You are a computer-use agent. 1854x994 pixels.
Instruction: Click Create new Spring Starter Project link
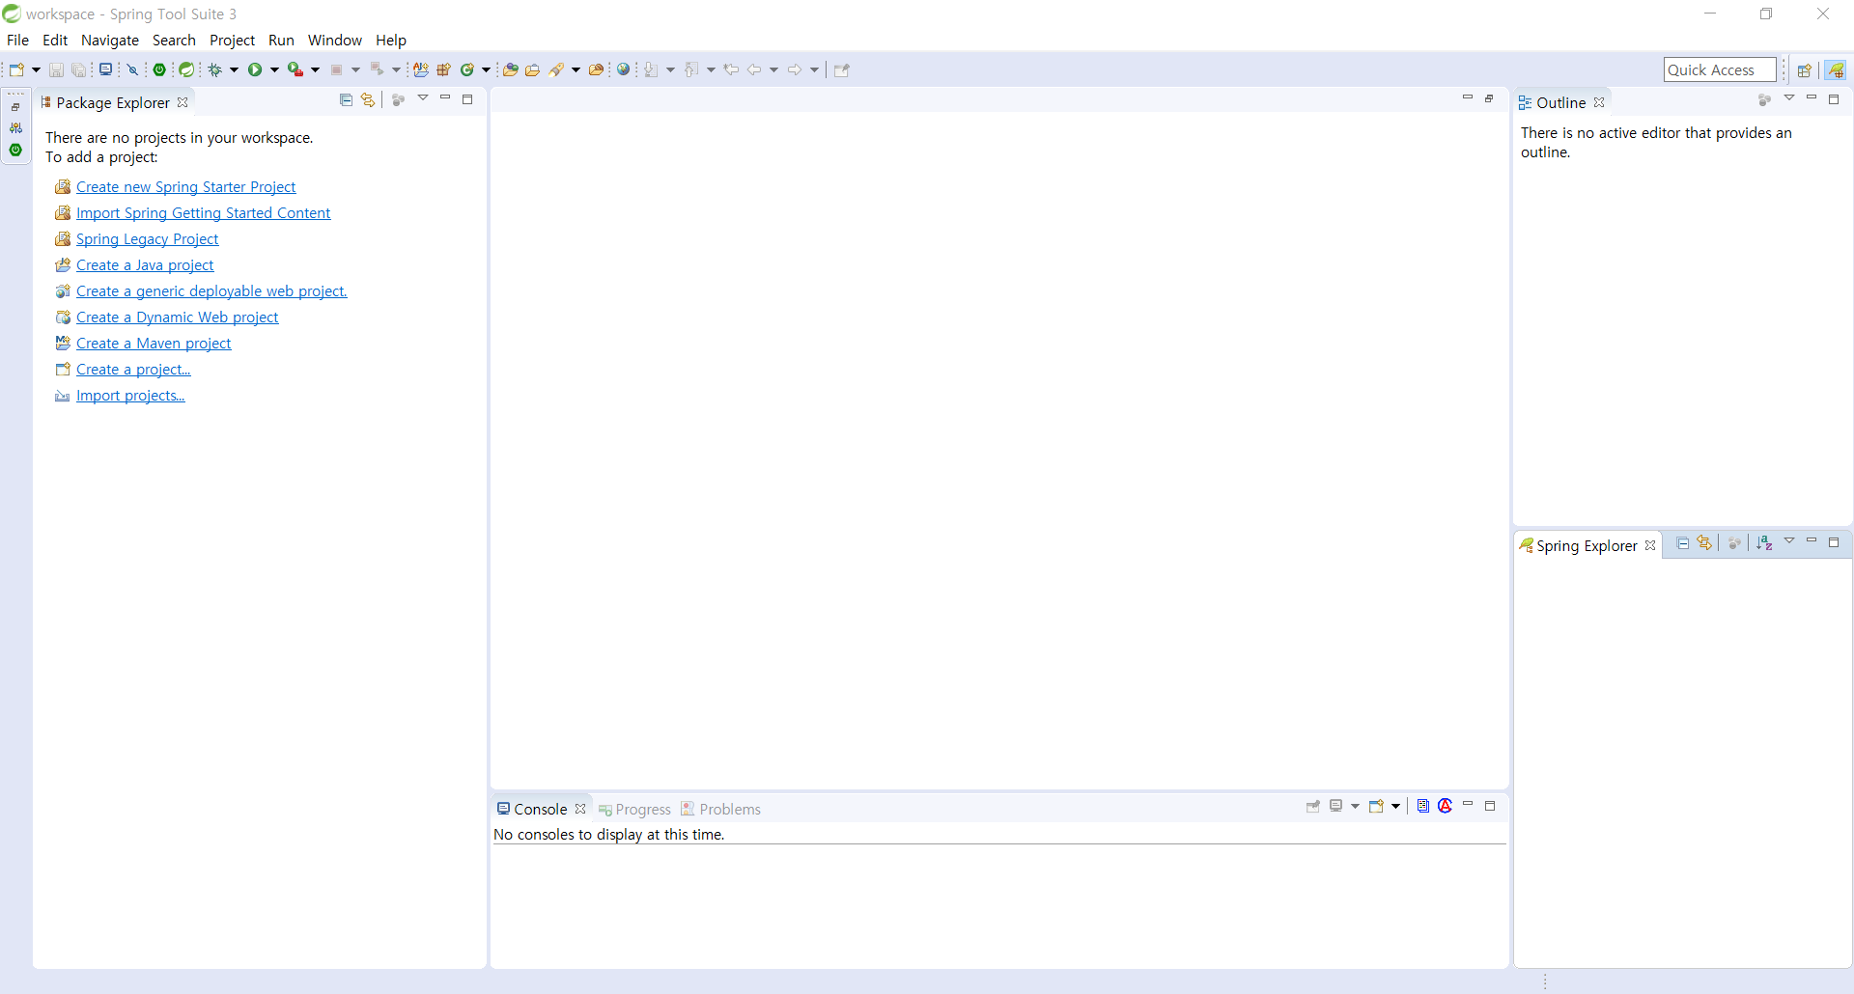click(185, 187)
